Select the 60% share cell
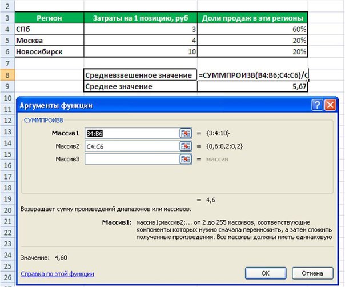345x287 pixels. pos(253,30)
